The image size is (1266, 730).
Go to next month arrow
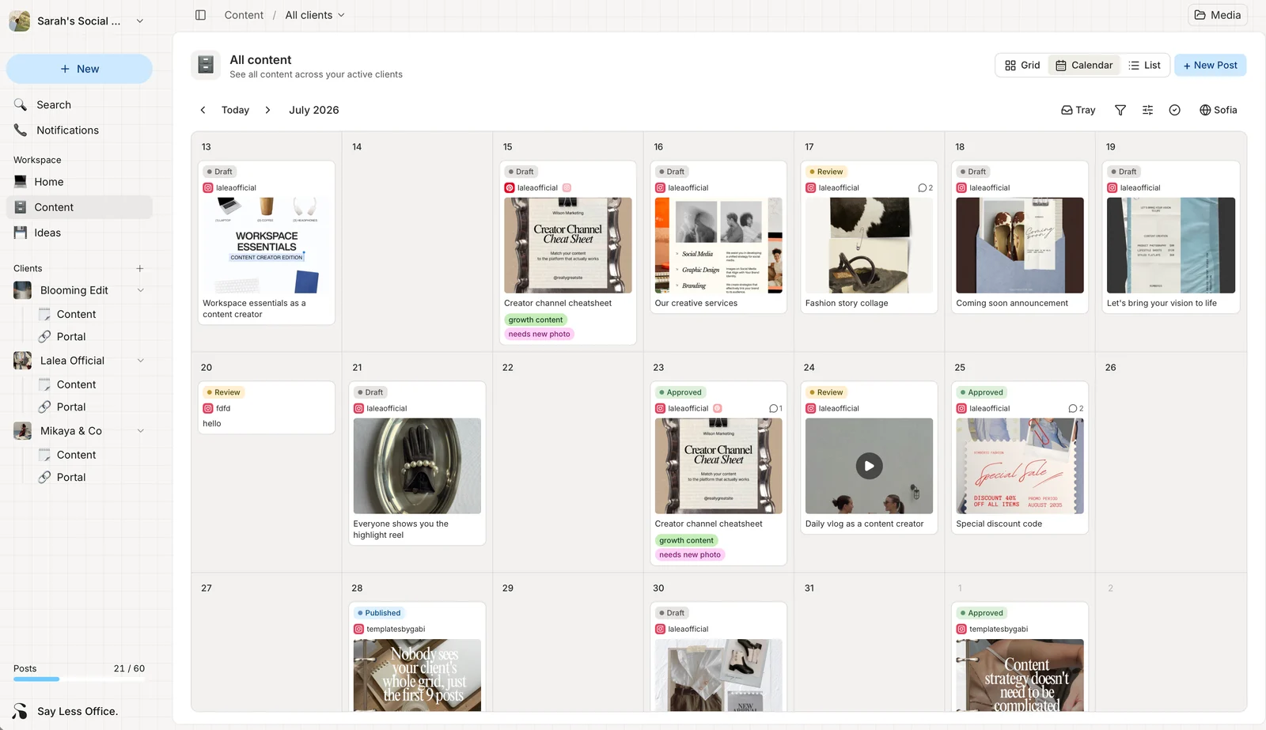267,110
